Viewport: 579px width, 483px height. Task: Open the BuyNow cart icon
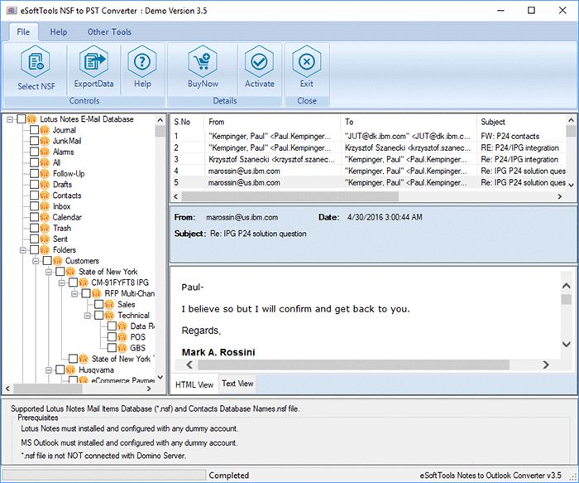pos(203,61)
